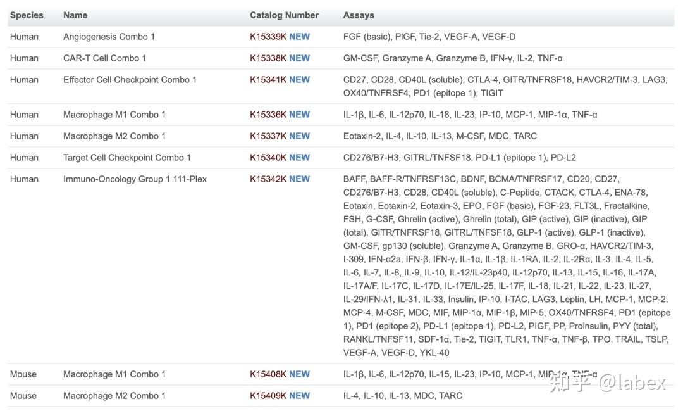The width and height of the screenshot is (683, 411).
Task: Open catalog number K15408K link
Action: pos(268,374)
